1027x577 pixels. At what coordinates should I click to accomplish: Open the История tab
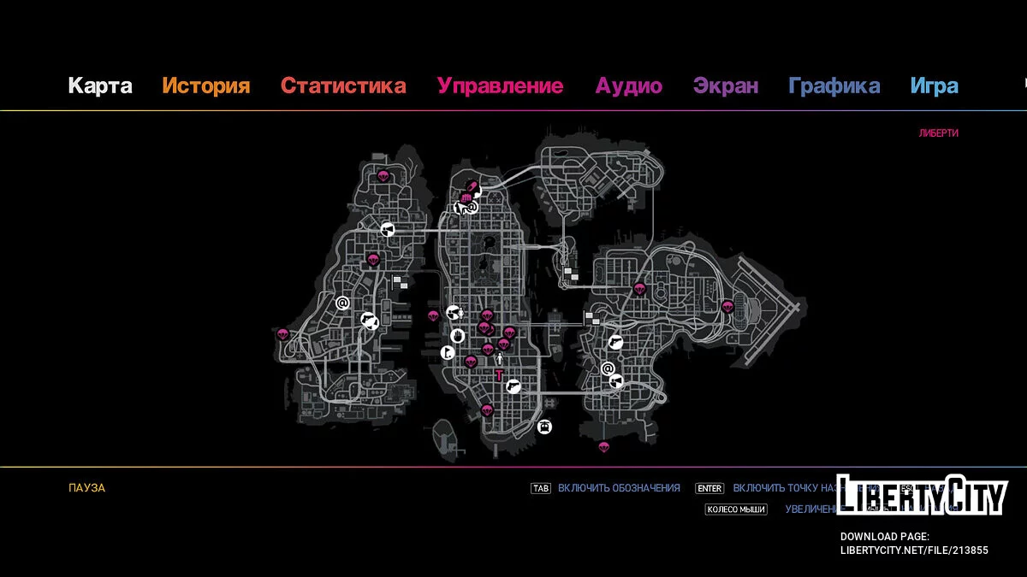coord(206,85)
